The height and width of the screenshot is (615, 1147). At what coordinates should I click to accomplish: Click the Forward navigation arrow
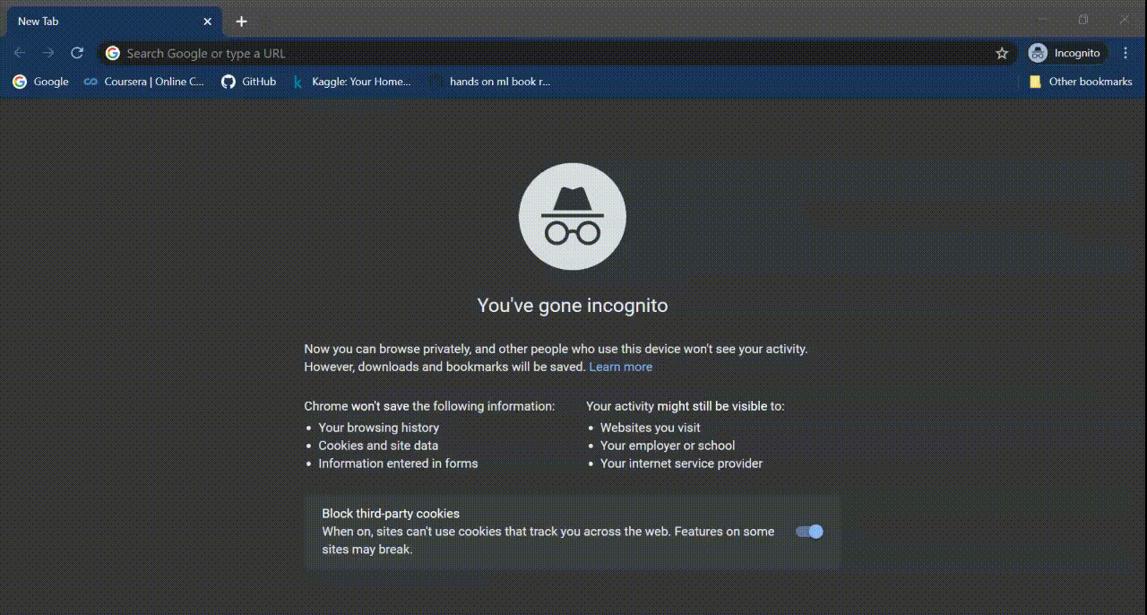[48, 53]
